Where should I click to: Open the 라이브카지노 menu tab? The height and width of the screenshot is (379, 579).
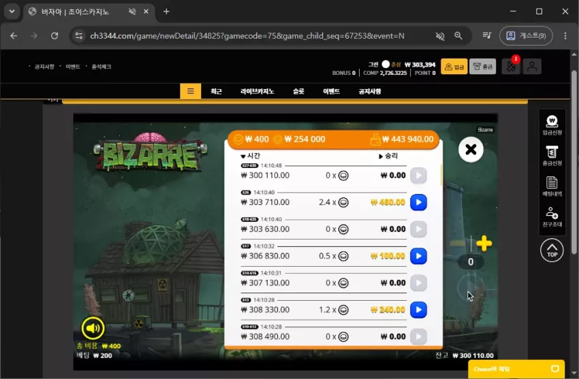(257, 91)
